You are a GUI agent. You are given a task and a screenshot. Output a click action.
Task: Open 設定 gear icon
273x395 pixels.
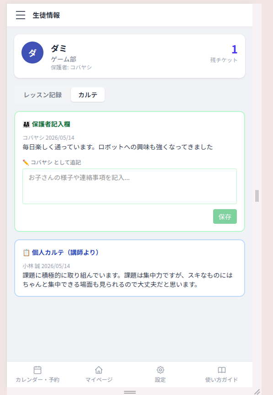coord(160,370)
